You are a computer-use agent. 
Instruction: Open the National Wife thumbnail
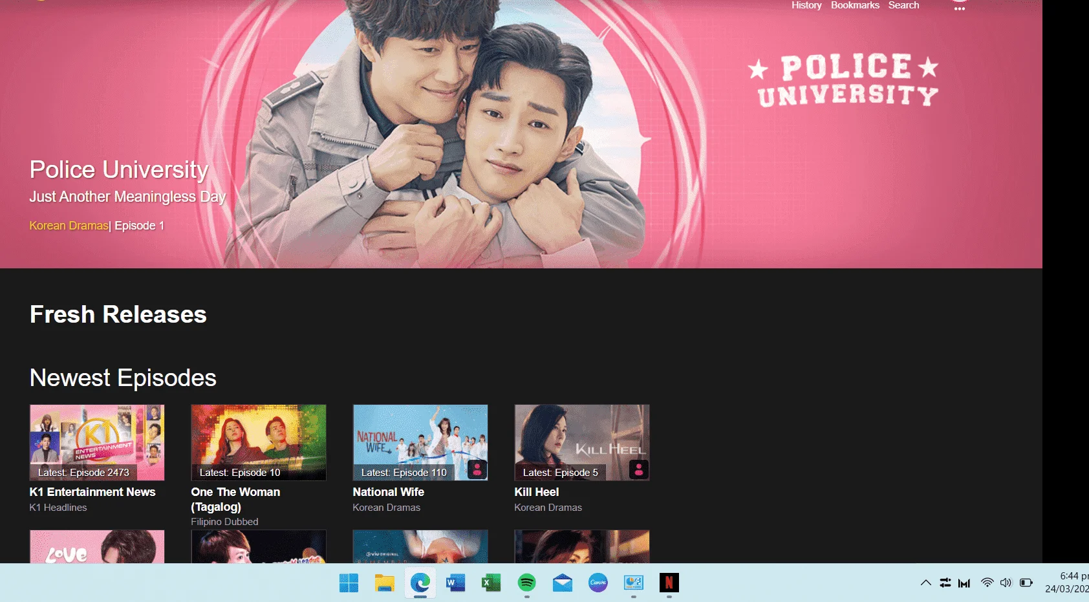[x=420, y=442]
